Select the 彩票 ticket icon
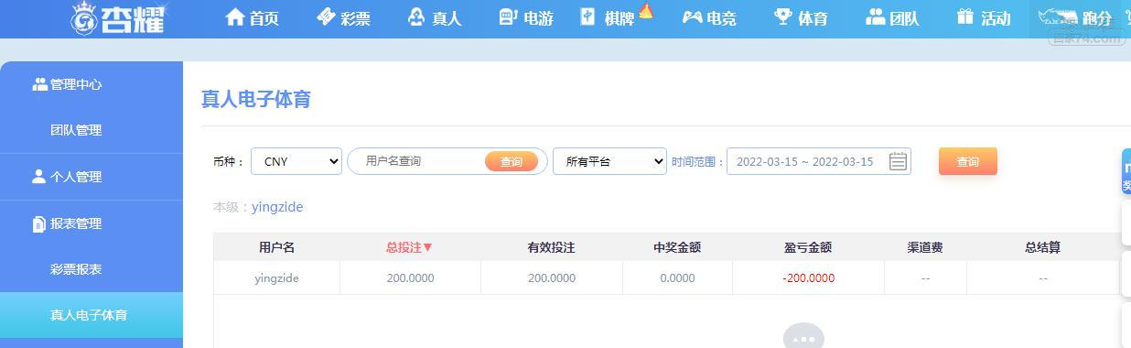The image size is (1131, 348). pyautogui.click(x=327, y=16)
